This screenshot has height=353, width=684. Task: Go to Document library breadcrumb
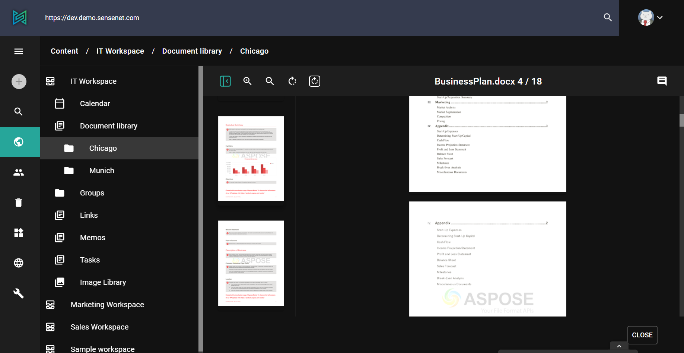tap(192, 51)
